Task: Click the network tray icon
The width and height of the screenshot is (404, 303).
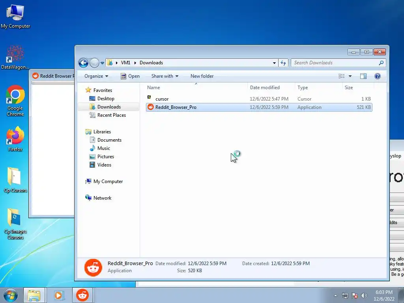Action: pyautogui.click(x=345, y=296)
